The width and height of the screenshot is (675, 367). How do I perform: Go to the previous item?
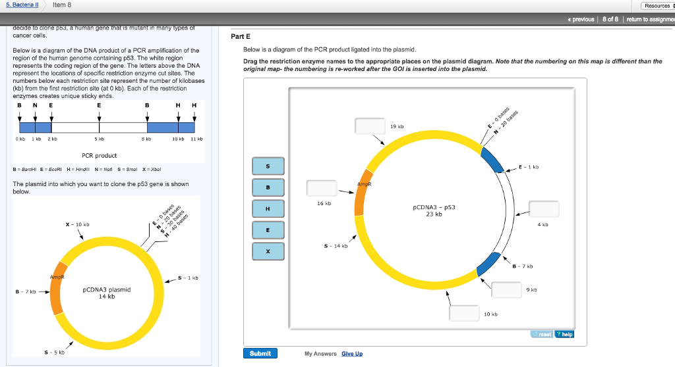(581, 19)
